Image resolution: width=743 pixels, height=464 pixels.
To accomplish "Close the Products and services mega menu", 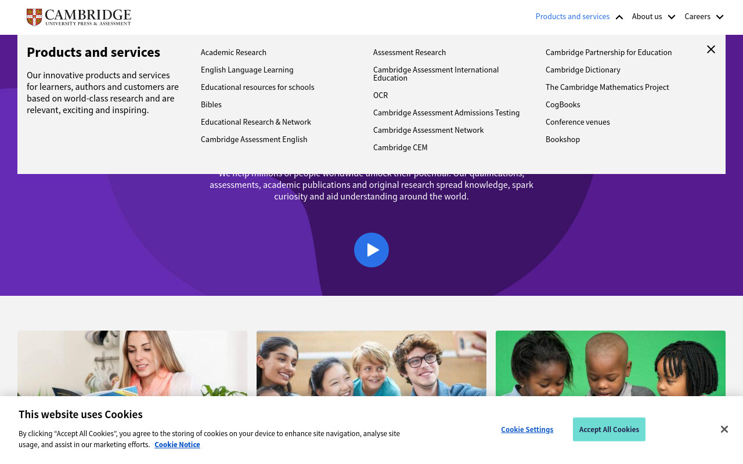I will point(711,49).
